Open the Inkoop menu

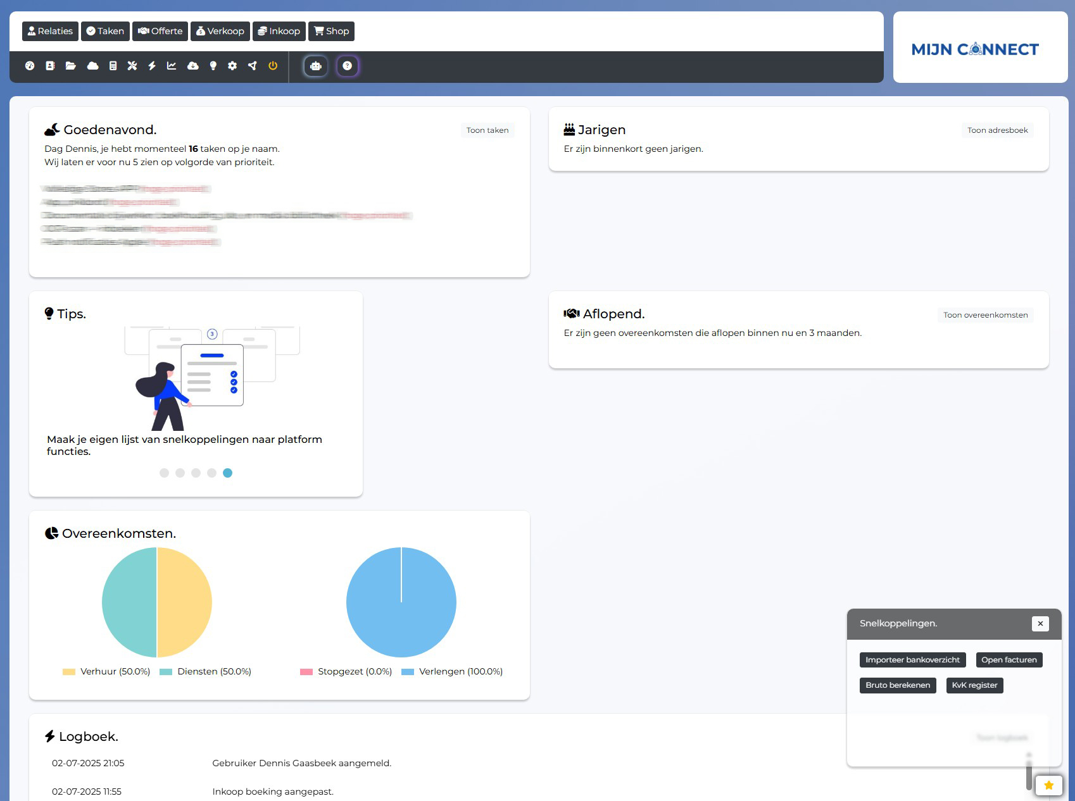pyautogui.click(x=279, y=31)
